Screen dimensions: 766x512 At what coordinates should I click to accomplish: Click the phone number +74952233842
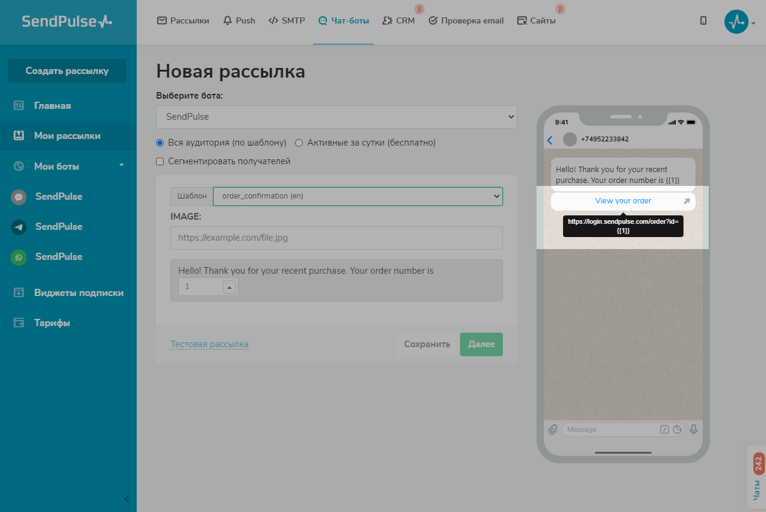pos(605,140)
